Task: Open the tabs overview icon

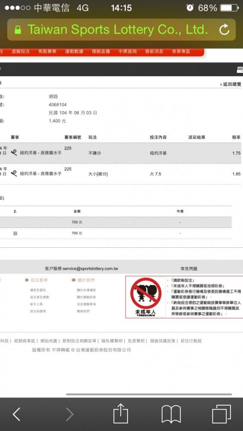Action: tap(221, 414)
